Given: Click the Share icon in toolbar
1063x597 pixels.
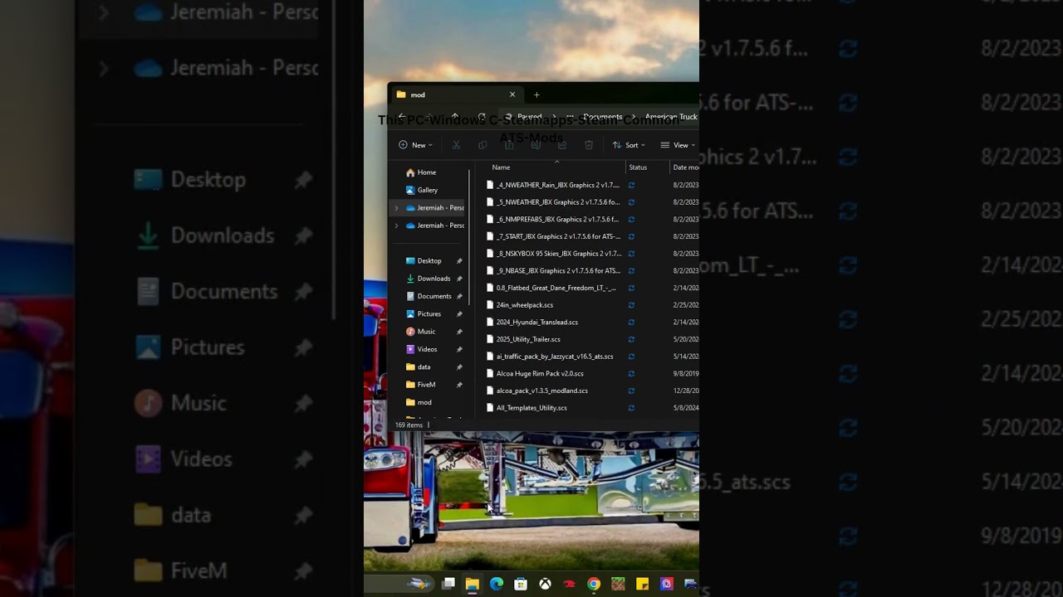Looking at the screenshot, I should pyautogui.click(x=562, y=145).
